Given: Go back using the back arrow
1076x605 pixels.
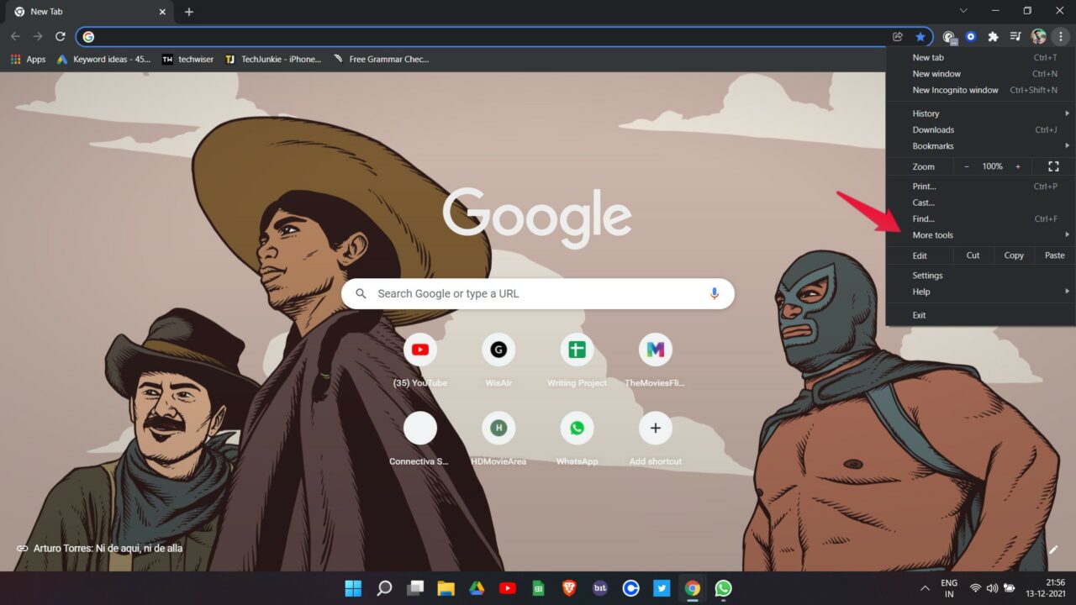Looking at the screenshot, I should (15, 37).
